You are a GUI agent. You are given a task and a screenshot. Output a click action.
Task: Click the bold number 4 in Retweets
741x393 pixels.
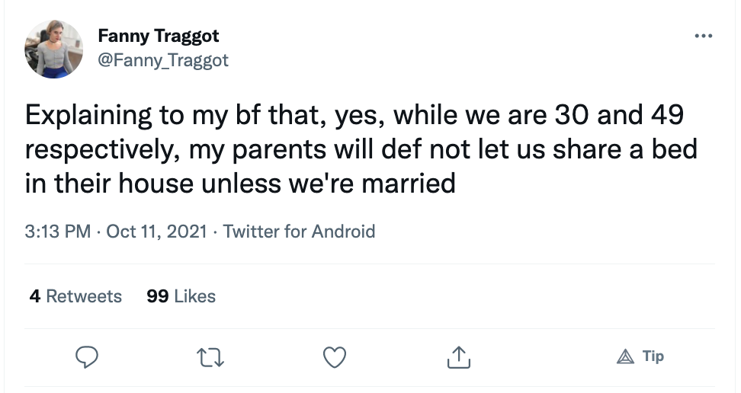coord(35,296)
